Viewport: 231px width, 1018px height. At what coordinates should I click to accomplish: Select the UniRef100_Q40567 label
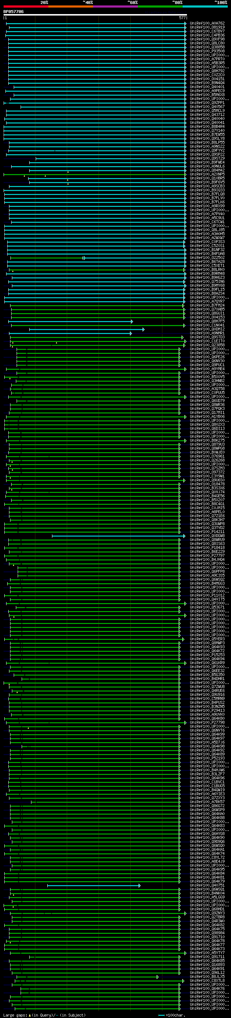coord(207,107)
